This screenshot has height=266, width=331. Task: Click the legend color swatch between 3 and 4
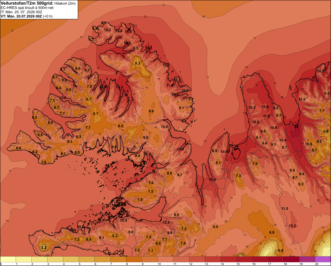pyautogui.click(x=55, y=259)
